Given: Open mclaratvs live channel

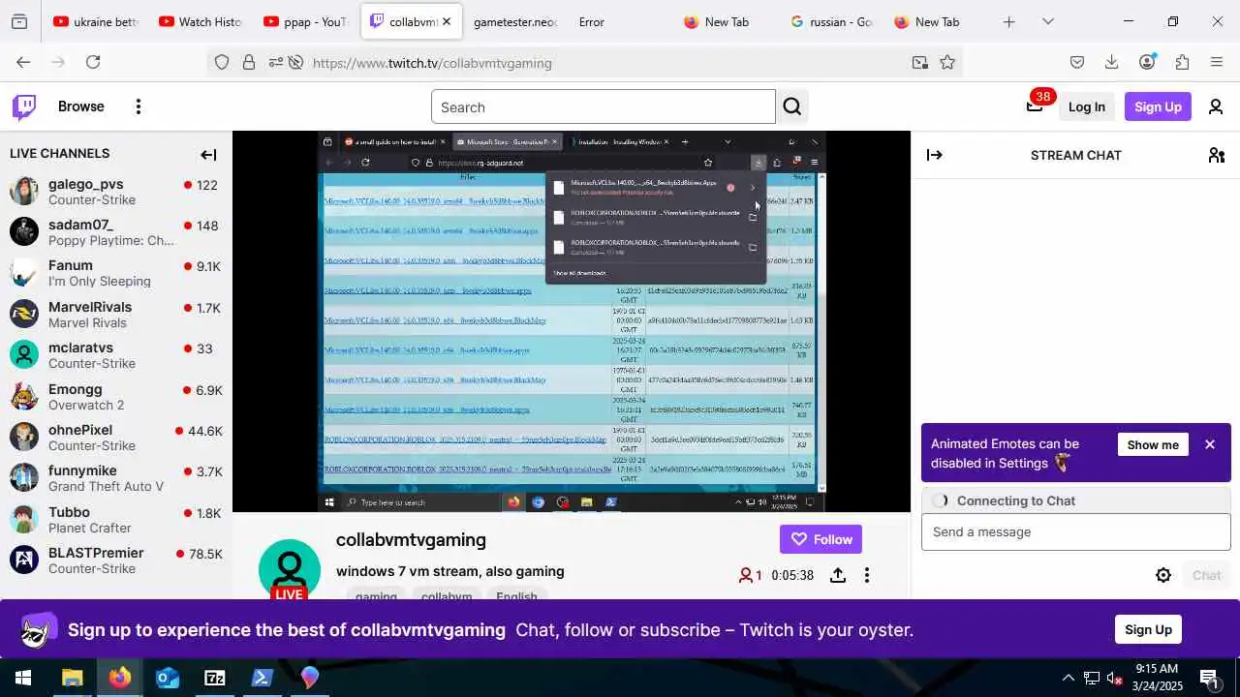Looking at the screenshot, I should (x=116, y=355).
